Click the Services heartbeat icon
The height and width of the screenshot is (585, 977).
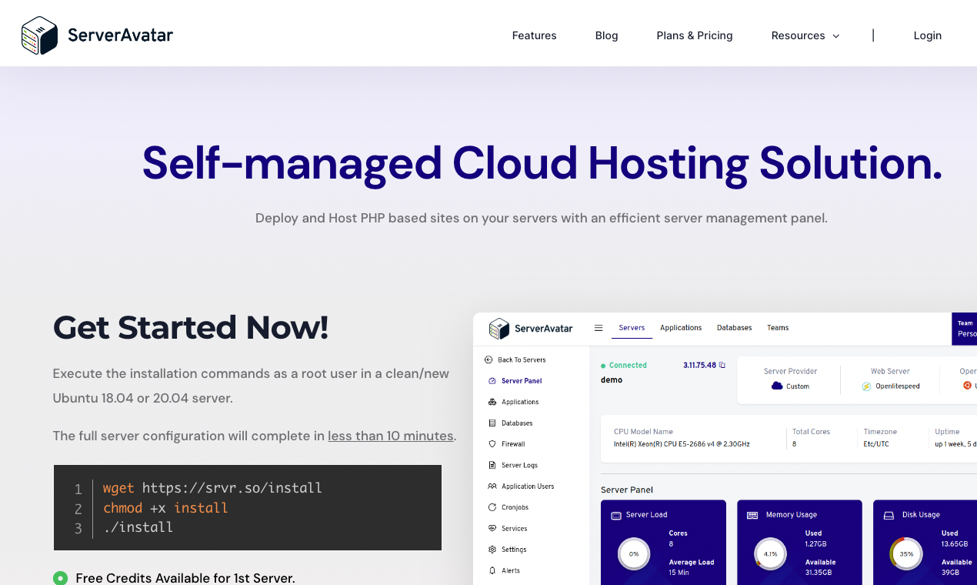point(492,529)
